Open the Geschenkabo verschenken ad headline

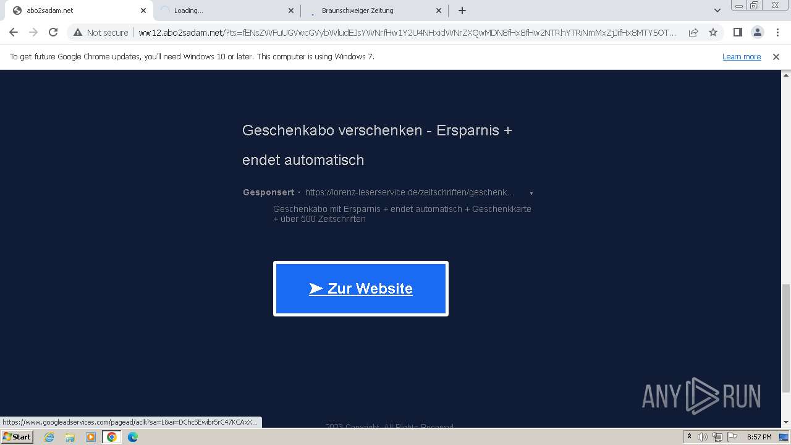point(377,145)
